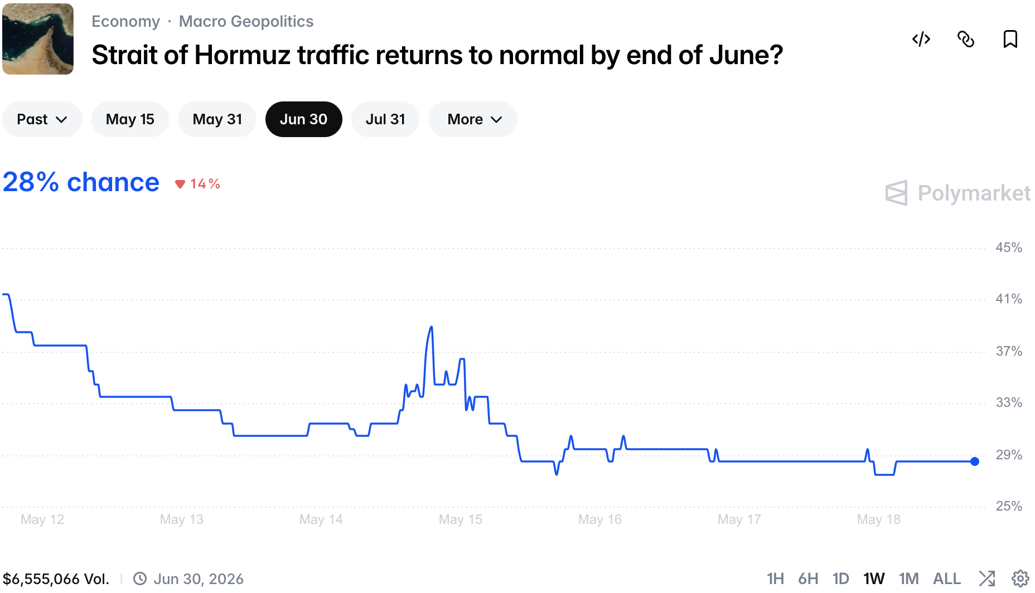Expand the Past dropdown

[42, 119]
